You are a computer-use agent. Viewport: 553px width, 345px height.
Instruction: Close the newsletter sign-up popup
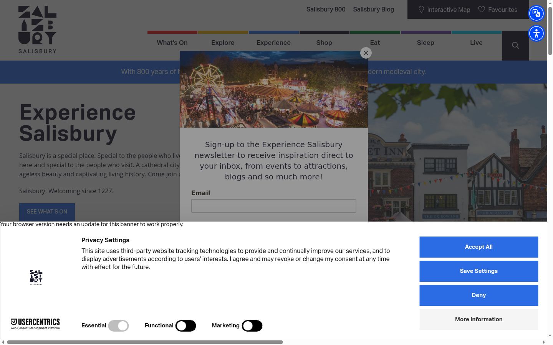coord(366,53)
